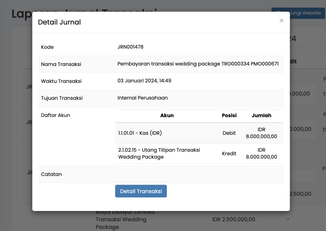The width and height of the screenshot is (326, 231).
Task: Select the journal code JRN001478
Action: (x=130, y=47)
